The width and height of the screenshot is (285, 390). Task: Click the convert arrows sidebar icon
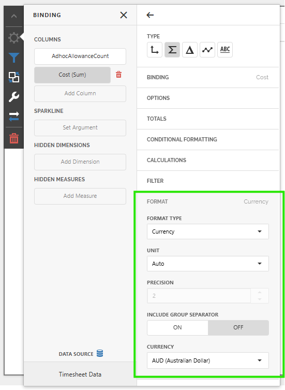click(13, 116)
